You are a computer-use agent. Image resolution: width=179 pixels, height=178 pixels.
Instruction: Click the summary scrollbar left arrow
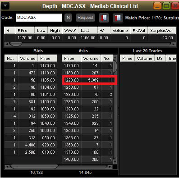(6, 44)
